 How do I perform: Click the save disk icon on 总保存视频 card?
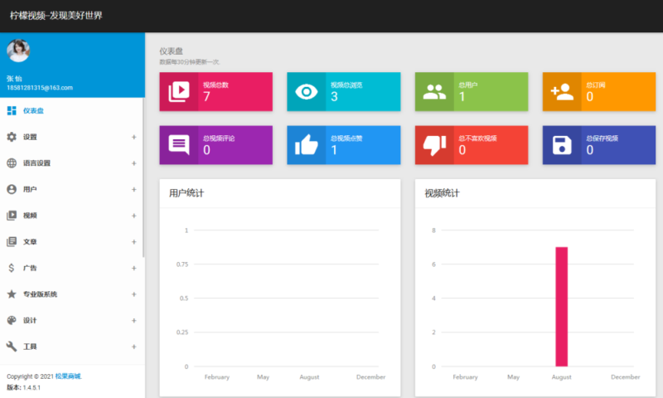click(562, 145)
